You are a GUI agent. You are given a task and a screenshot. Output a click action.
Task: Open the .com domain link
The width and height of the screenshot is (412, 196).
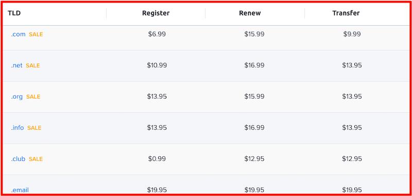click(x=18, y=34)
